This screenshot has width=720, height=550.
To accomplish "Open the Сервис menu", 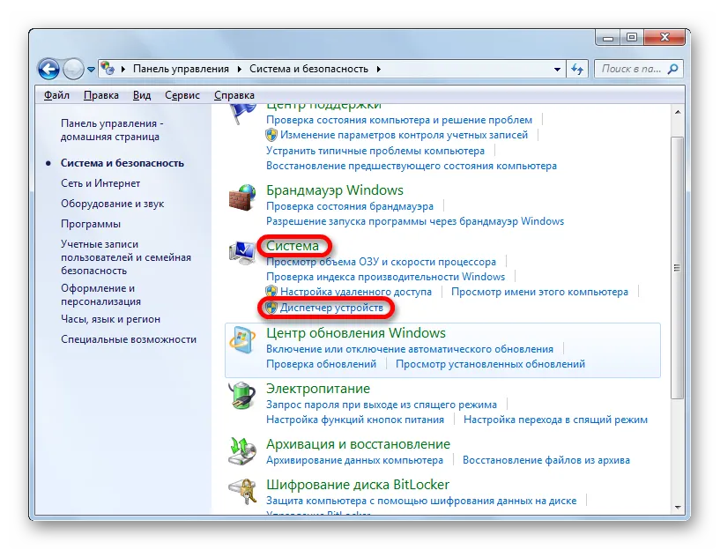I will [x=182, y=95].
